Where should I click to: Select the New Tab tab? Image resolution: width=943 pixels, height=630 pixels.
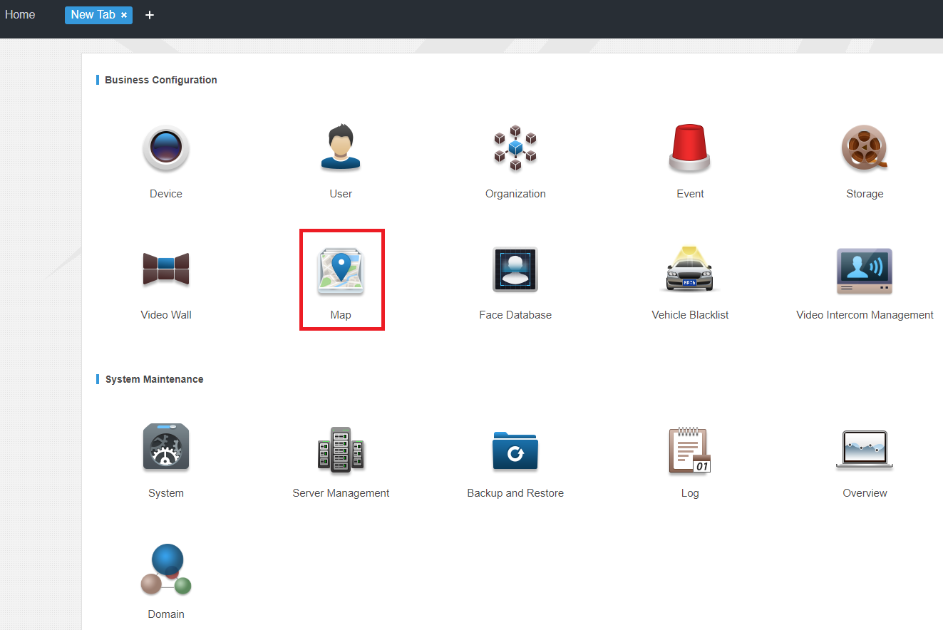click(x=93, y=15)
